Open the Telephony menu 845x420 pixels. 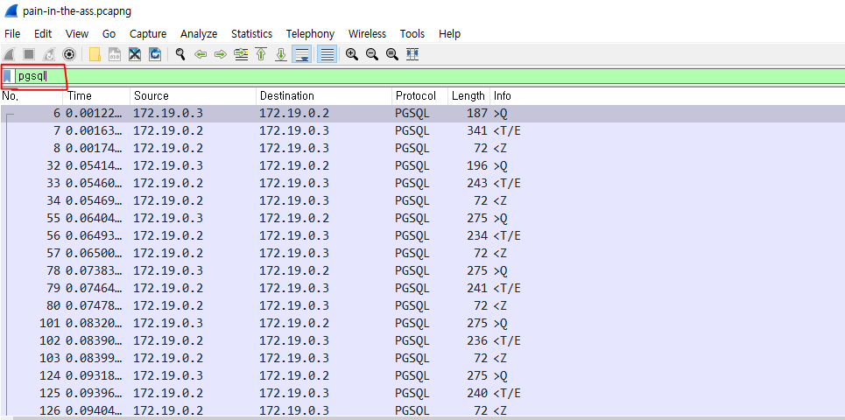310,34
